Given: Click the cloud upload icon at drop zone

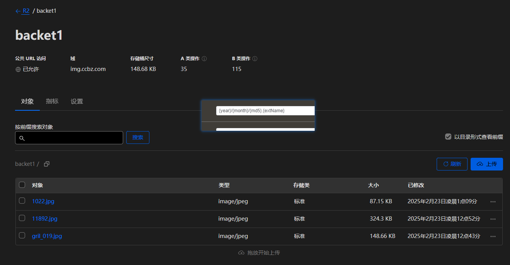Looking at the screenshot, I should coord(241,253).
